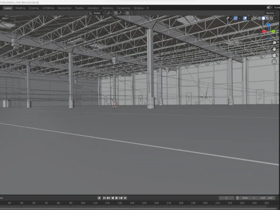Screen dimensions: 280x210
Task: Toggle the Show Overlays button
Action: [245, 18]
